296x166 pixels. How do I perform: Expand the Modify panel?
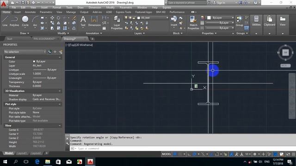63,33
